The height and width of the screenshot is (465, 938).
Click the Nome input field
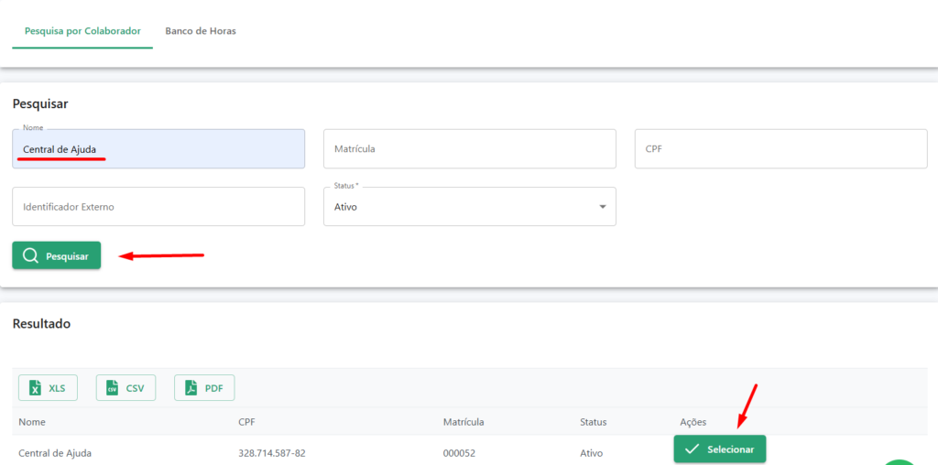pyautogui.click(x=158, y=149)
